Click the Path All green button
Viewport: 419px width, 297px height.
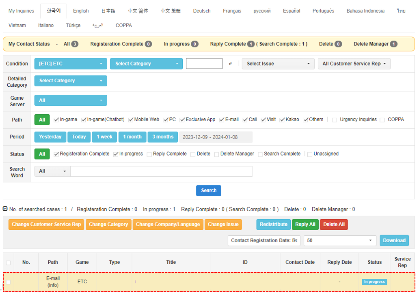click(x=42, y=120)
